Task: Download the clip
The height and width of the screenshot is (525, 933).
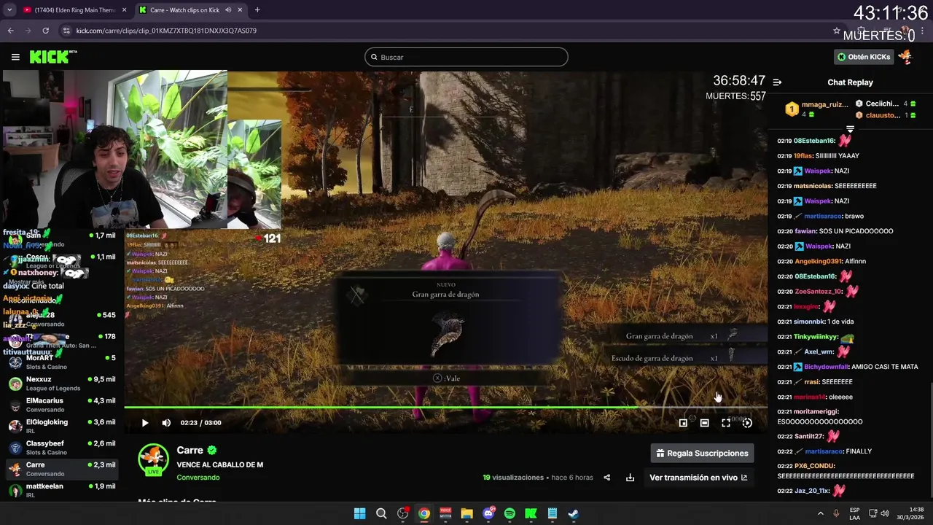Action: (x=630, y=478)
